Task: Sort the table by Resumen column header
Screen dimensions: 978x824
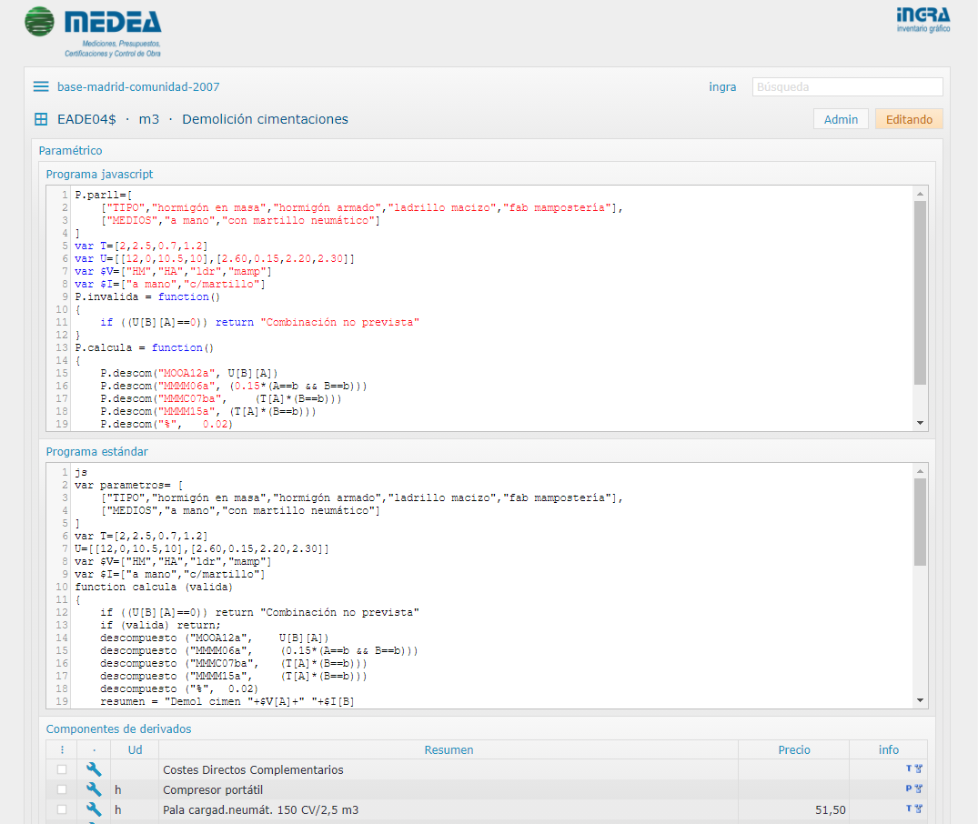Action: [x=449, y=750]
